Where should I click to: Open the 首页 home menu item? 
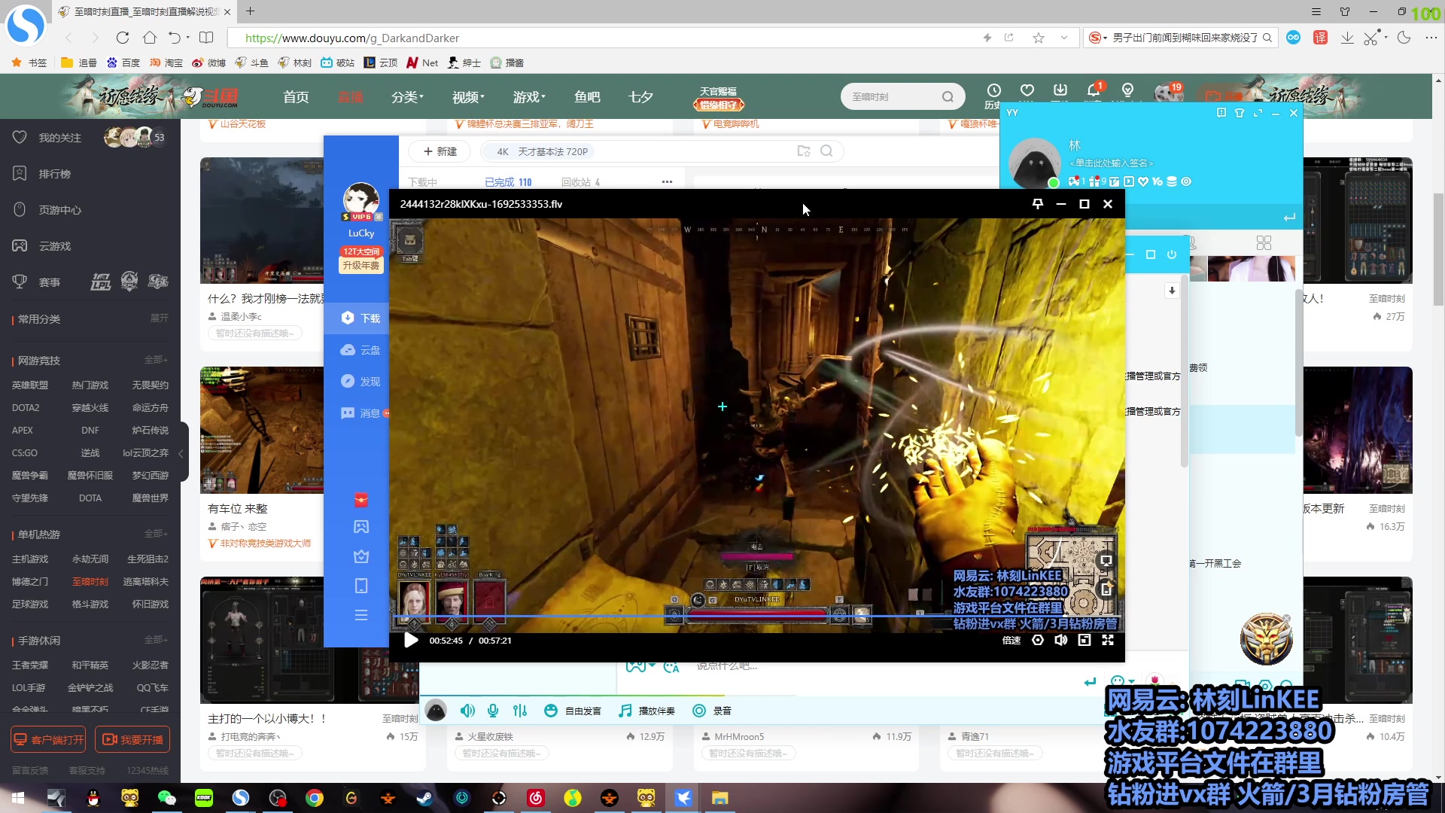pyautogui.click(x=296, y=97)
